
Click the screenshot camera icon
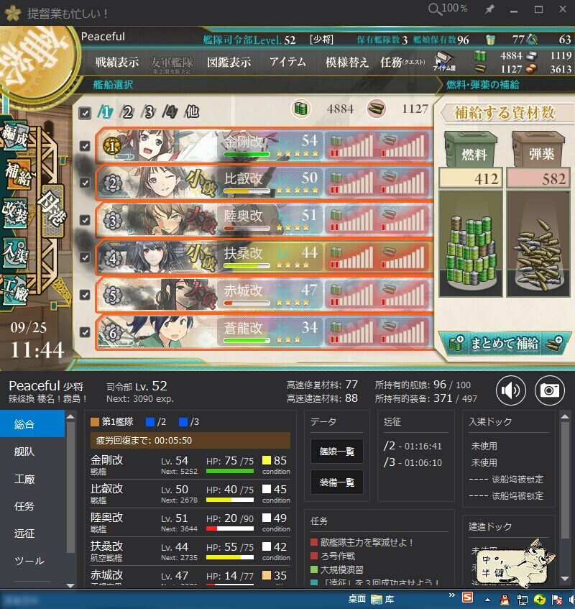point(549,390)
